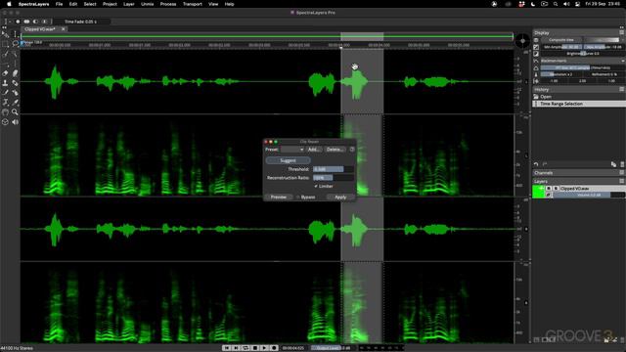
Task: Click the macOS Spotlight search icon
Action: 556,4
